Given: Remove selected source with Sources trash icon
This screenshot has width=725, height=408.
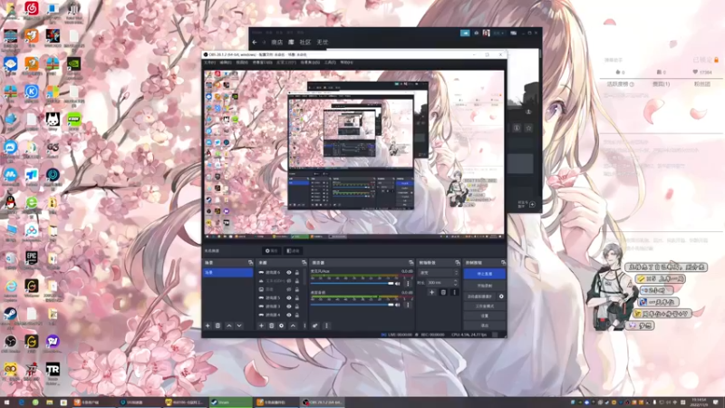Looking at the screenshot, I should click(271, 325).
